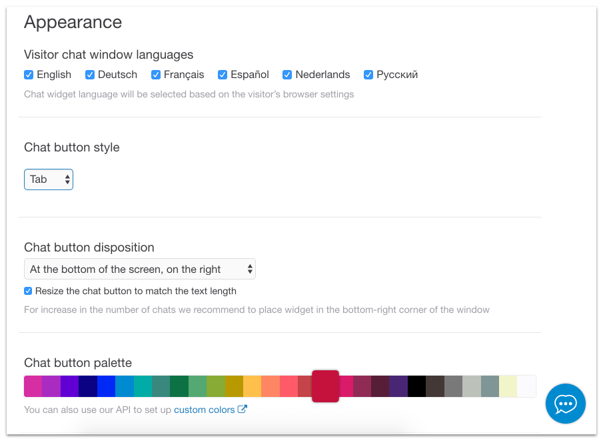Expand the chat button disposition dropdown

click(140, 269)
